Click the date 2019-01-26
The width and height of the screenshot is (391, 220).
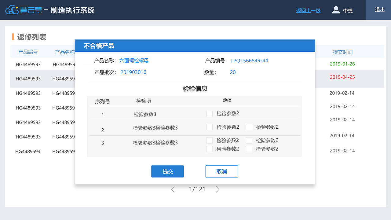coord(342,64)
